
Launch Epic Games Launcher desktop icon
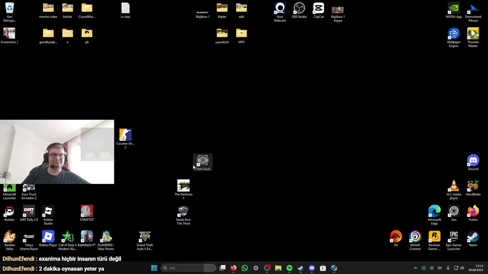454,241
